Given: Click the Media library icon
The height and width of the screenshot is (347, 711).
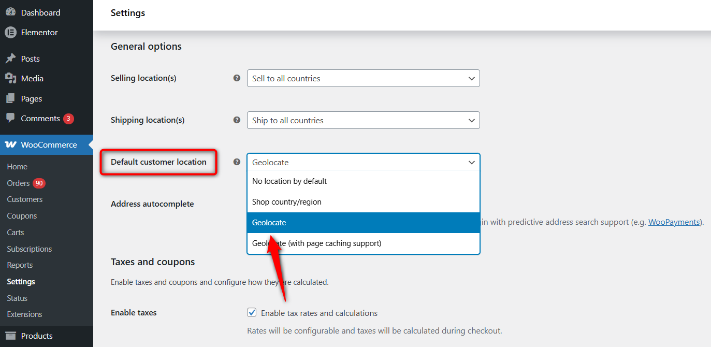Looking at the screenshot, I should tap(10, 78).
